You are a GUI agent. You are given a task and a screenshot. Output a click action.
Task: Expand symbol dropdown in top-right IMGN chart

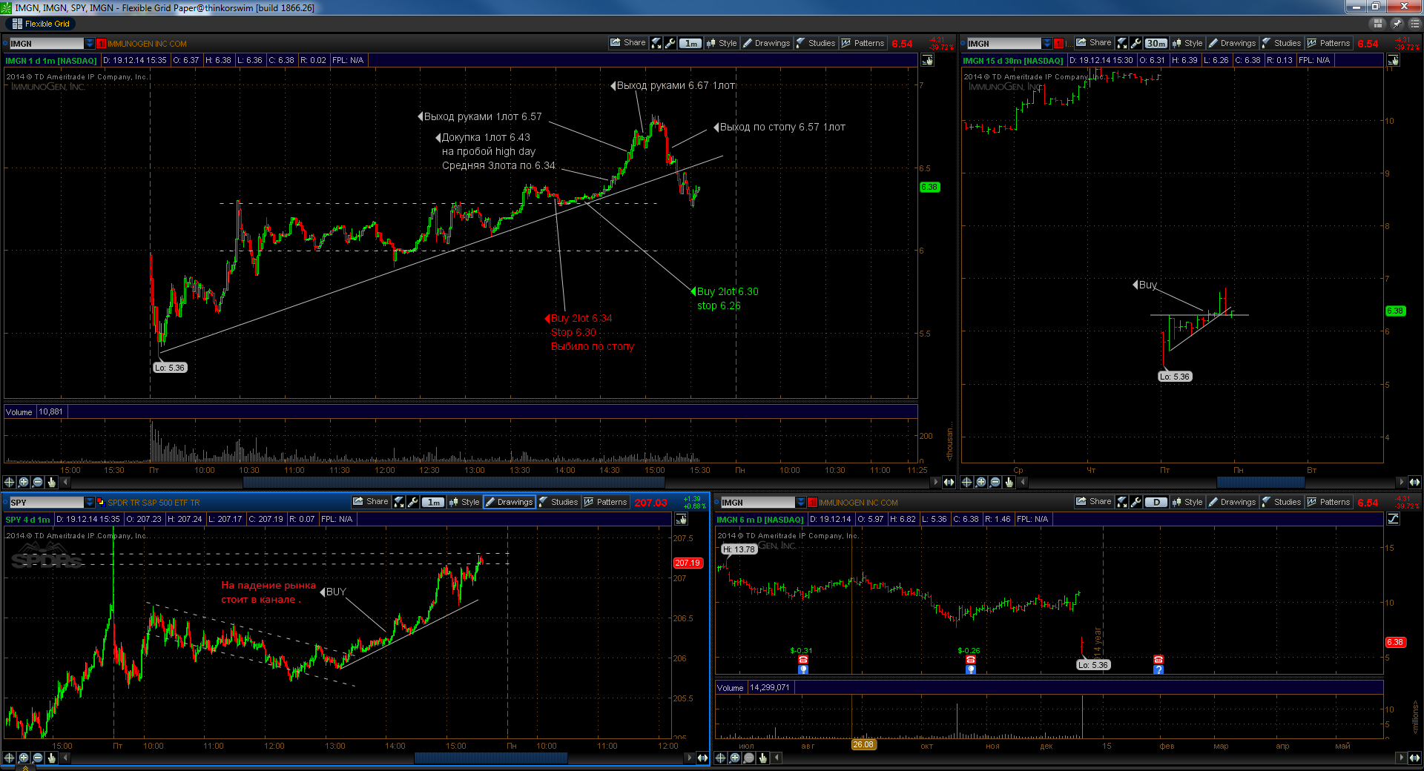pyautogui.click(x=1047, y=44)
